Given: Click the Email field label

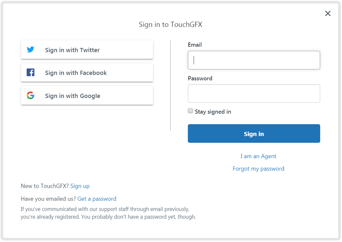Looking at the screenshot, I should tap(195, 45).
